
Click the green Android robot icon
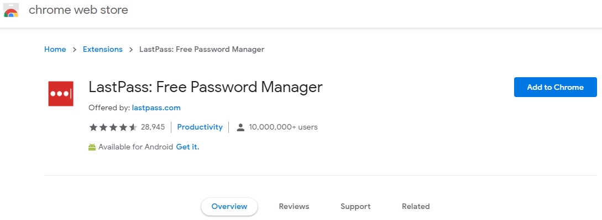[x=92, y=147]
